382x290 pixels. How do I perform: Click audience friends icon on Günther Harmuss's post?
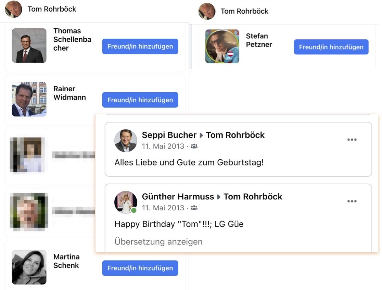(x=194, y=208)
